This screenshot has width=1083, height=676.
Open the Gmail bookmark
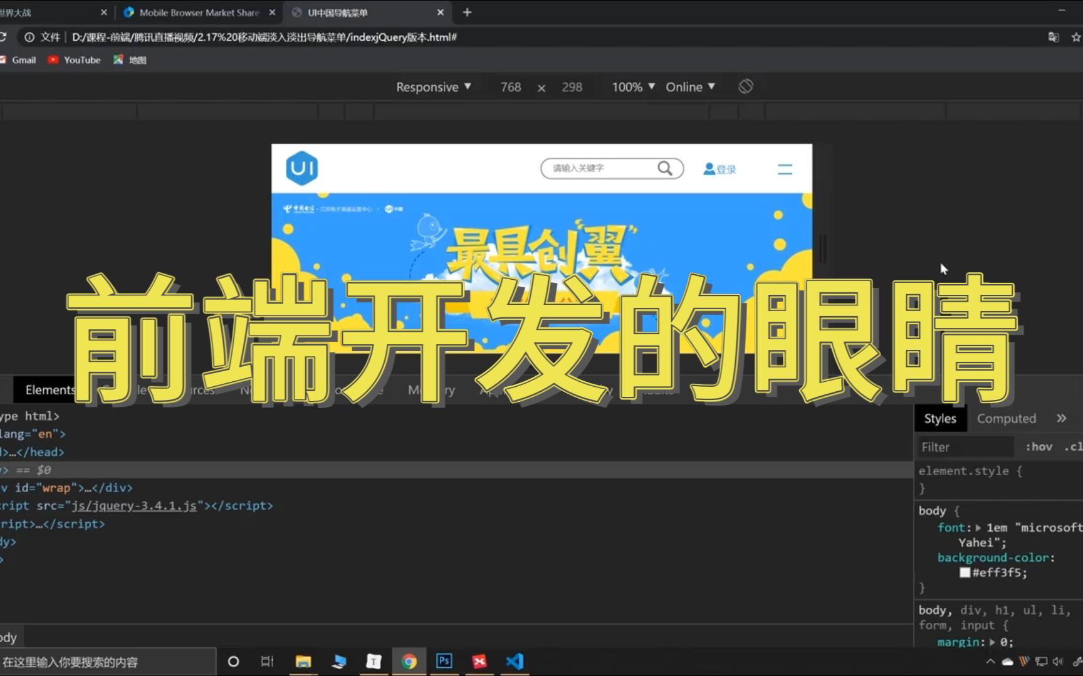point(18,60)
